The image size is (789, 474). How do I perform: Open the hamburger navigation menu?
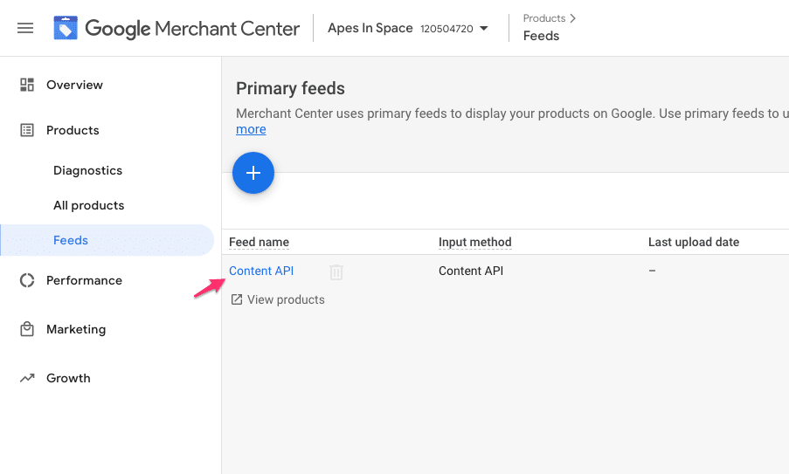click(25, 28)
